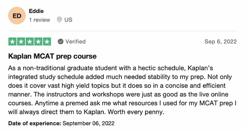This screenshot has height=132, width=246.
Task: Click the September 06, 2022 experience date
Action: (89, 123)
